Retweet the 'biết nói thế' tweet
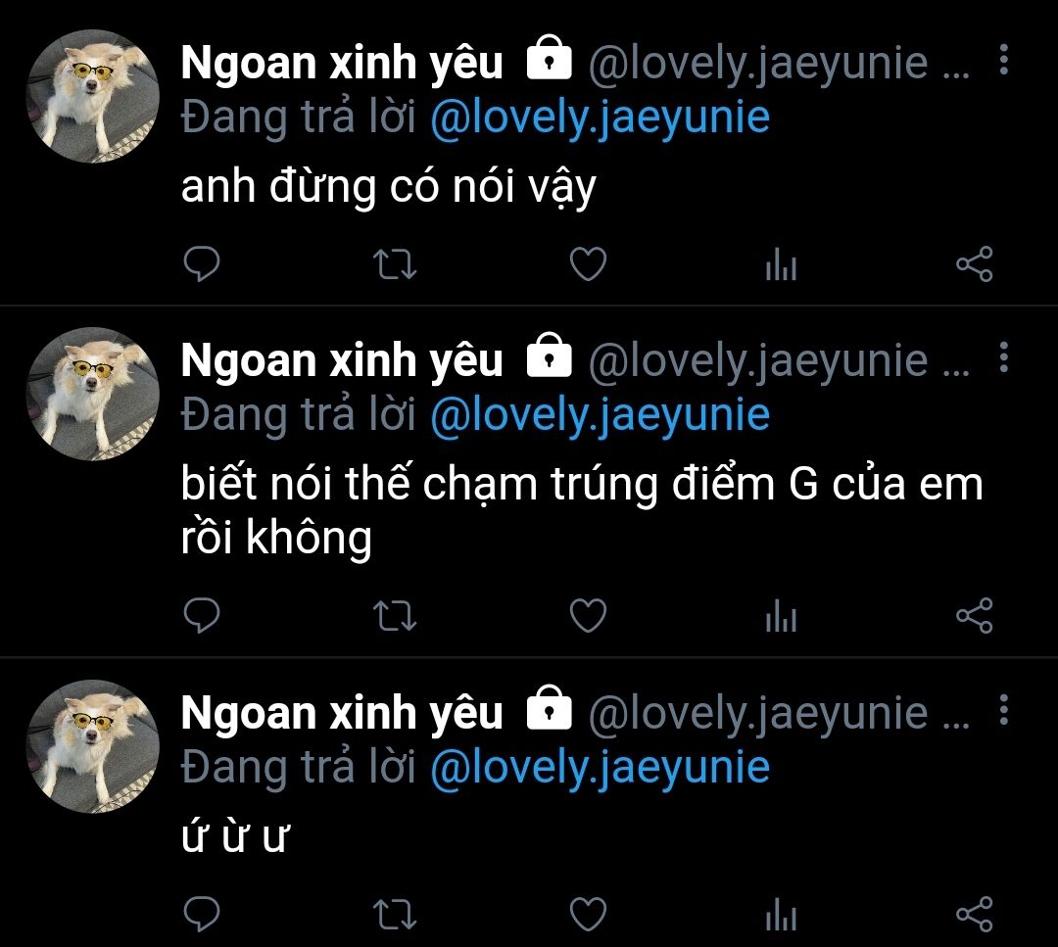The height and width of the screenshot is (947, 1058). pyautogui.click(x=395, y=616)
